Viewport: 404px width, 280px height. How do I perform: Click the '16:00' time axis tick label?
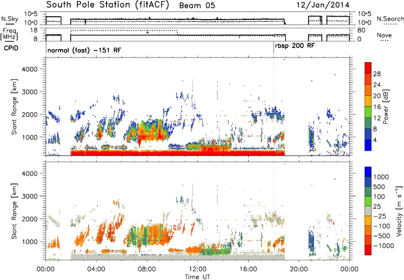[248, 269]
